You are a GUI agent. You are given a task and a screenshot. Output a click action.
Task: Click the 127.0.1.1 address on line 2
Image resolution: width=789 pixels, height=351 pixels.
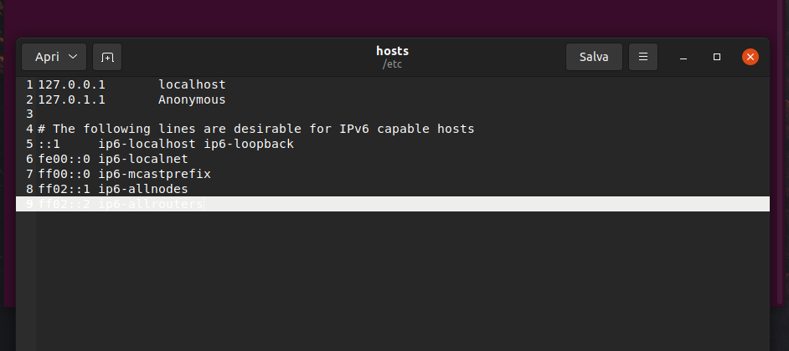(71, 99)
